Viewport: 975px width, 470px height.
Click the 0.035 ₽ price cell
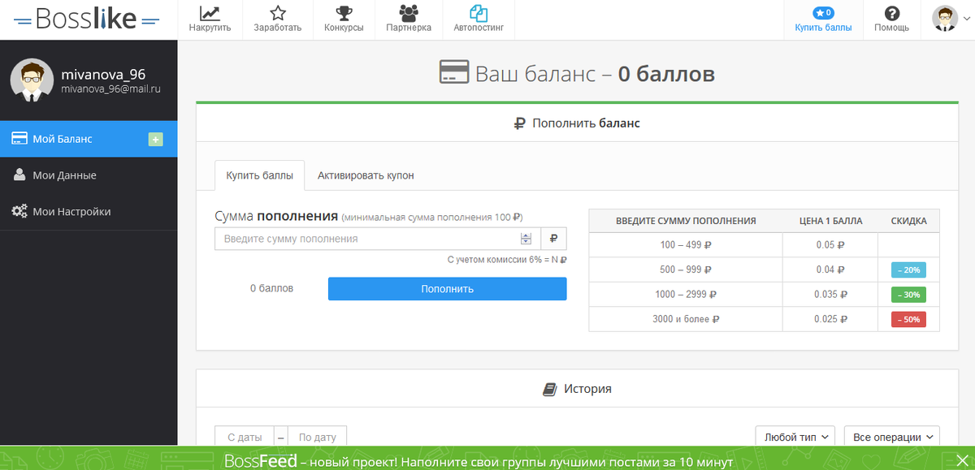830,295
